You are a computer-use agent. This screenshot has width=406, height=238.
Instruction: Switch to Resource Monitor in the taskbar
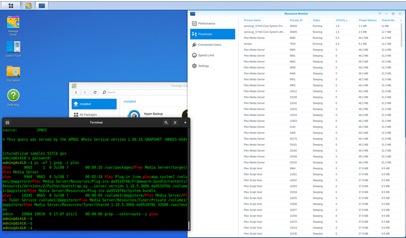pyautogui.click(x=42, y=5)
